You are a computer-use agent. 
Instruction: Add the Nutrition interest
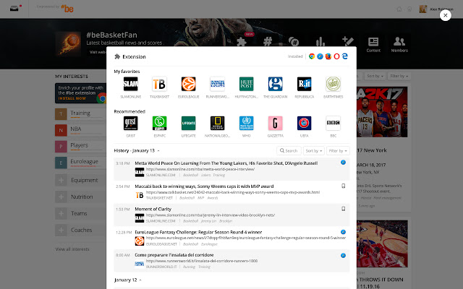(x=61, y=197)
